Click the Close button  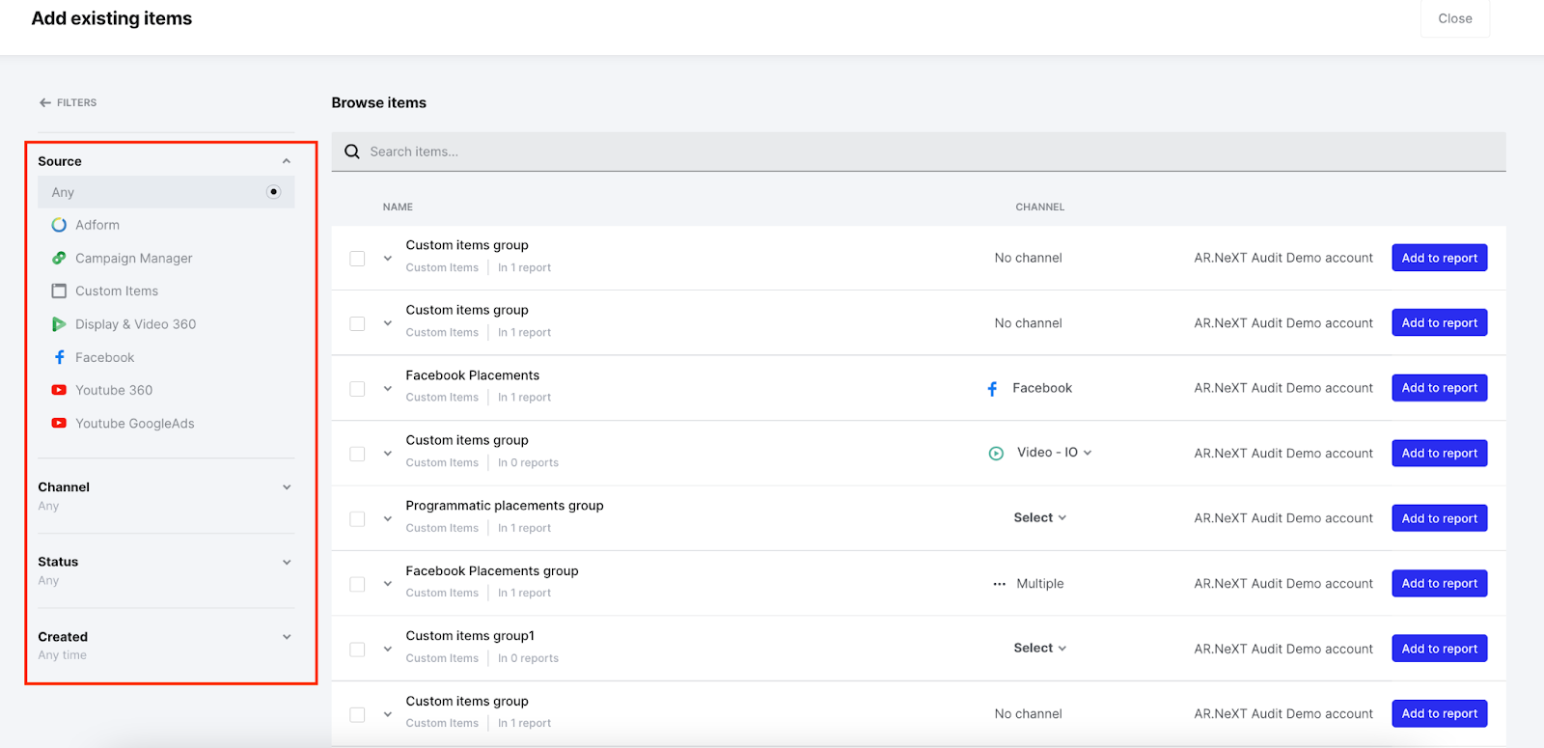(x=1455, y=18)
